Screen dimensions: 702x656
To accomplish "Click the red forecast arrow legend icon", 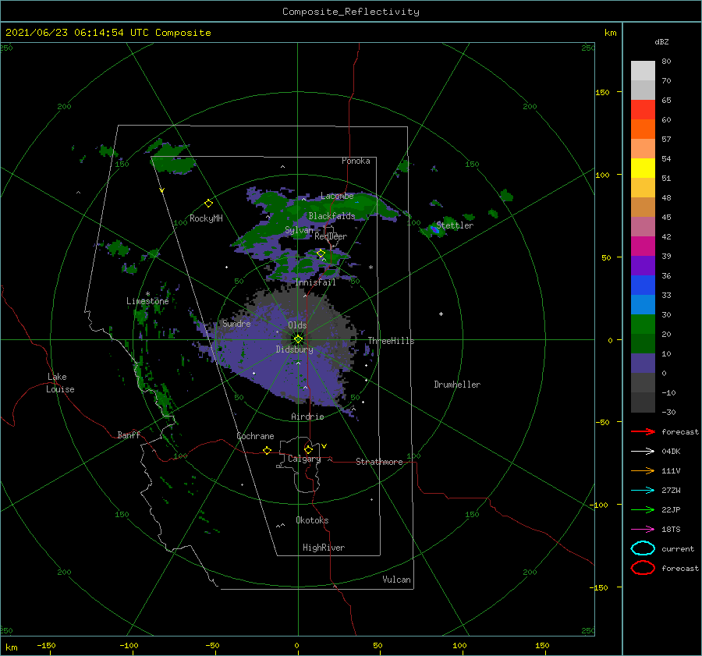I will (643, 431).
